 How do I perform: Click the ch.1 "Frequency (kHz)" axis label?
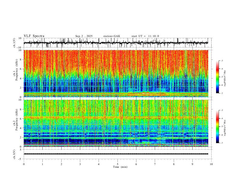pos(17,70)
